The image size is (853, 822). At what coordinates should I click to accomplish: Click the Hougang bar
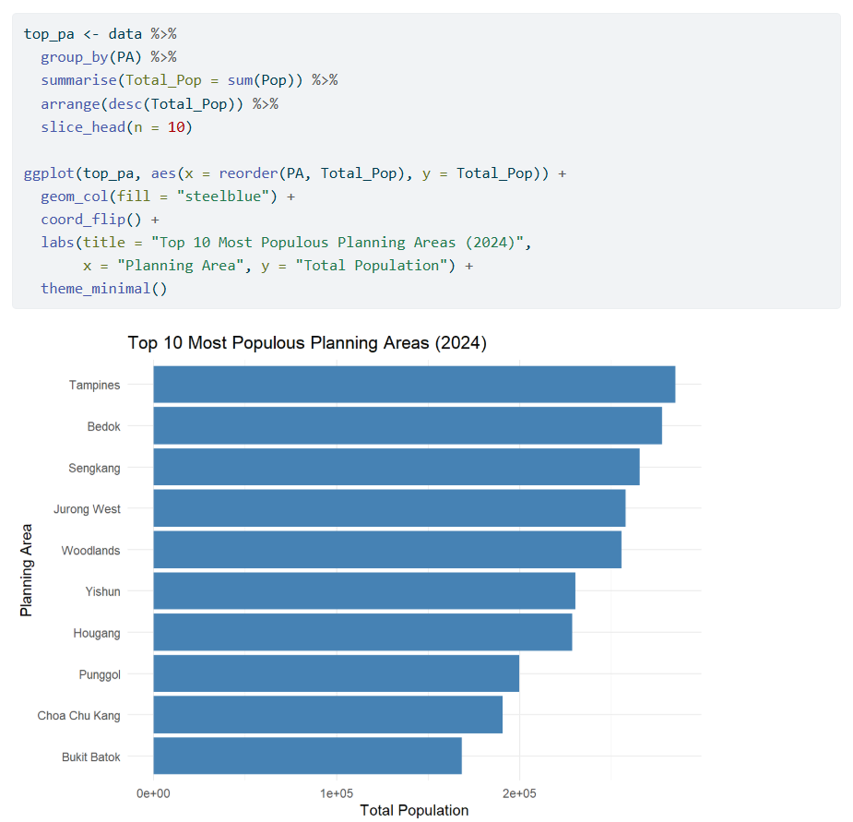(361, 633)
